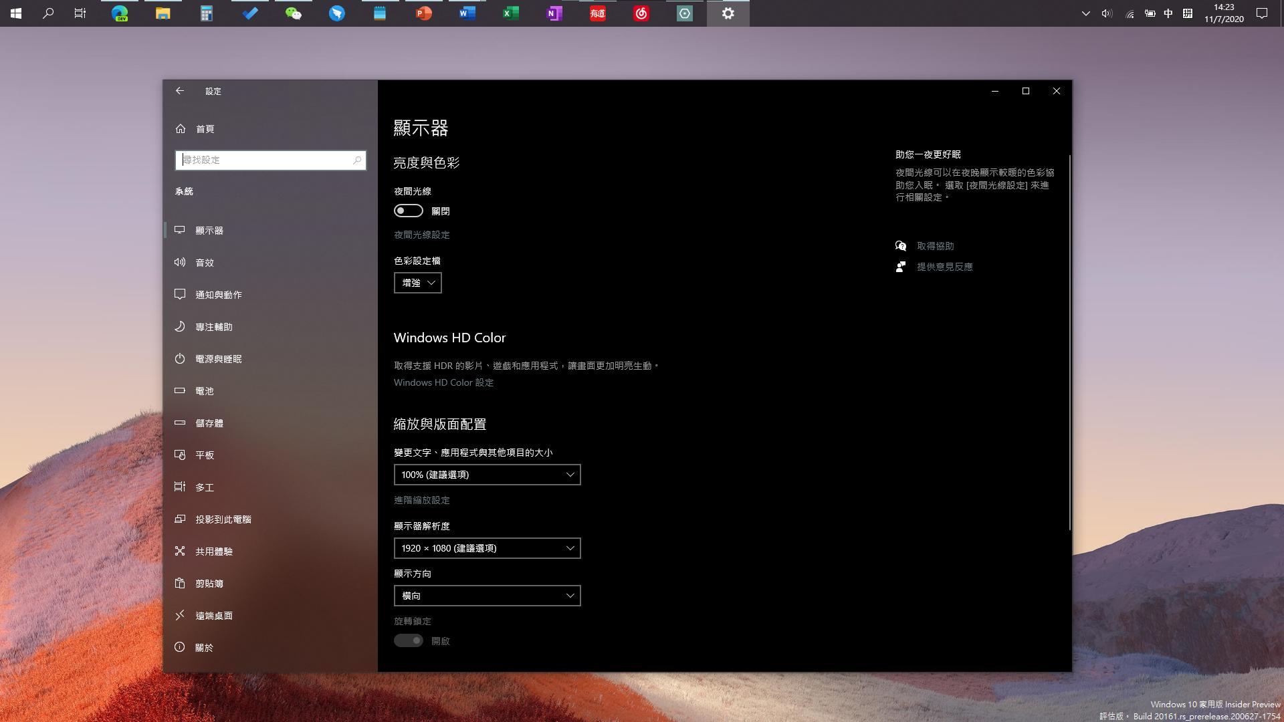Open WeChat from the taskbar

(293, 13)
